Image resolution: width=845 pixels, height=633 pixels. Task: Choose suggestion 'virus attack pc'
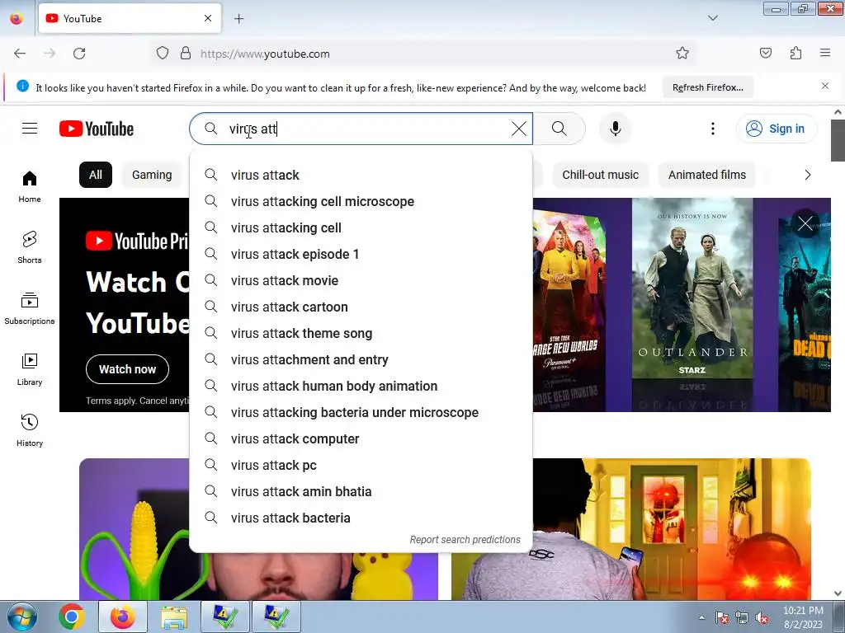click(361, 465)
